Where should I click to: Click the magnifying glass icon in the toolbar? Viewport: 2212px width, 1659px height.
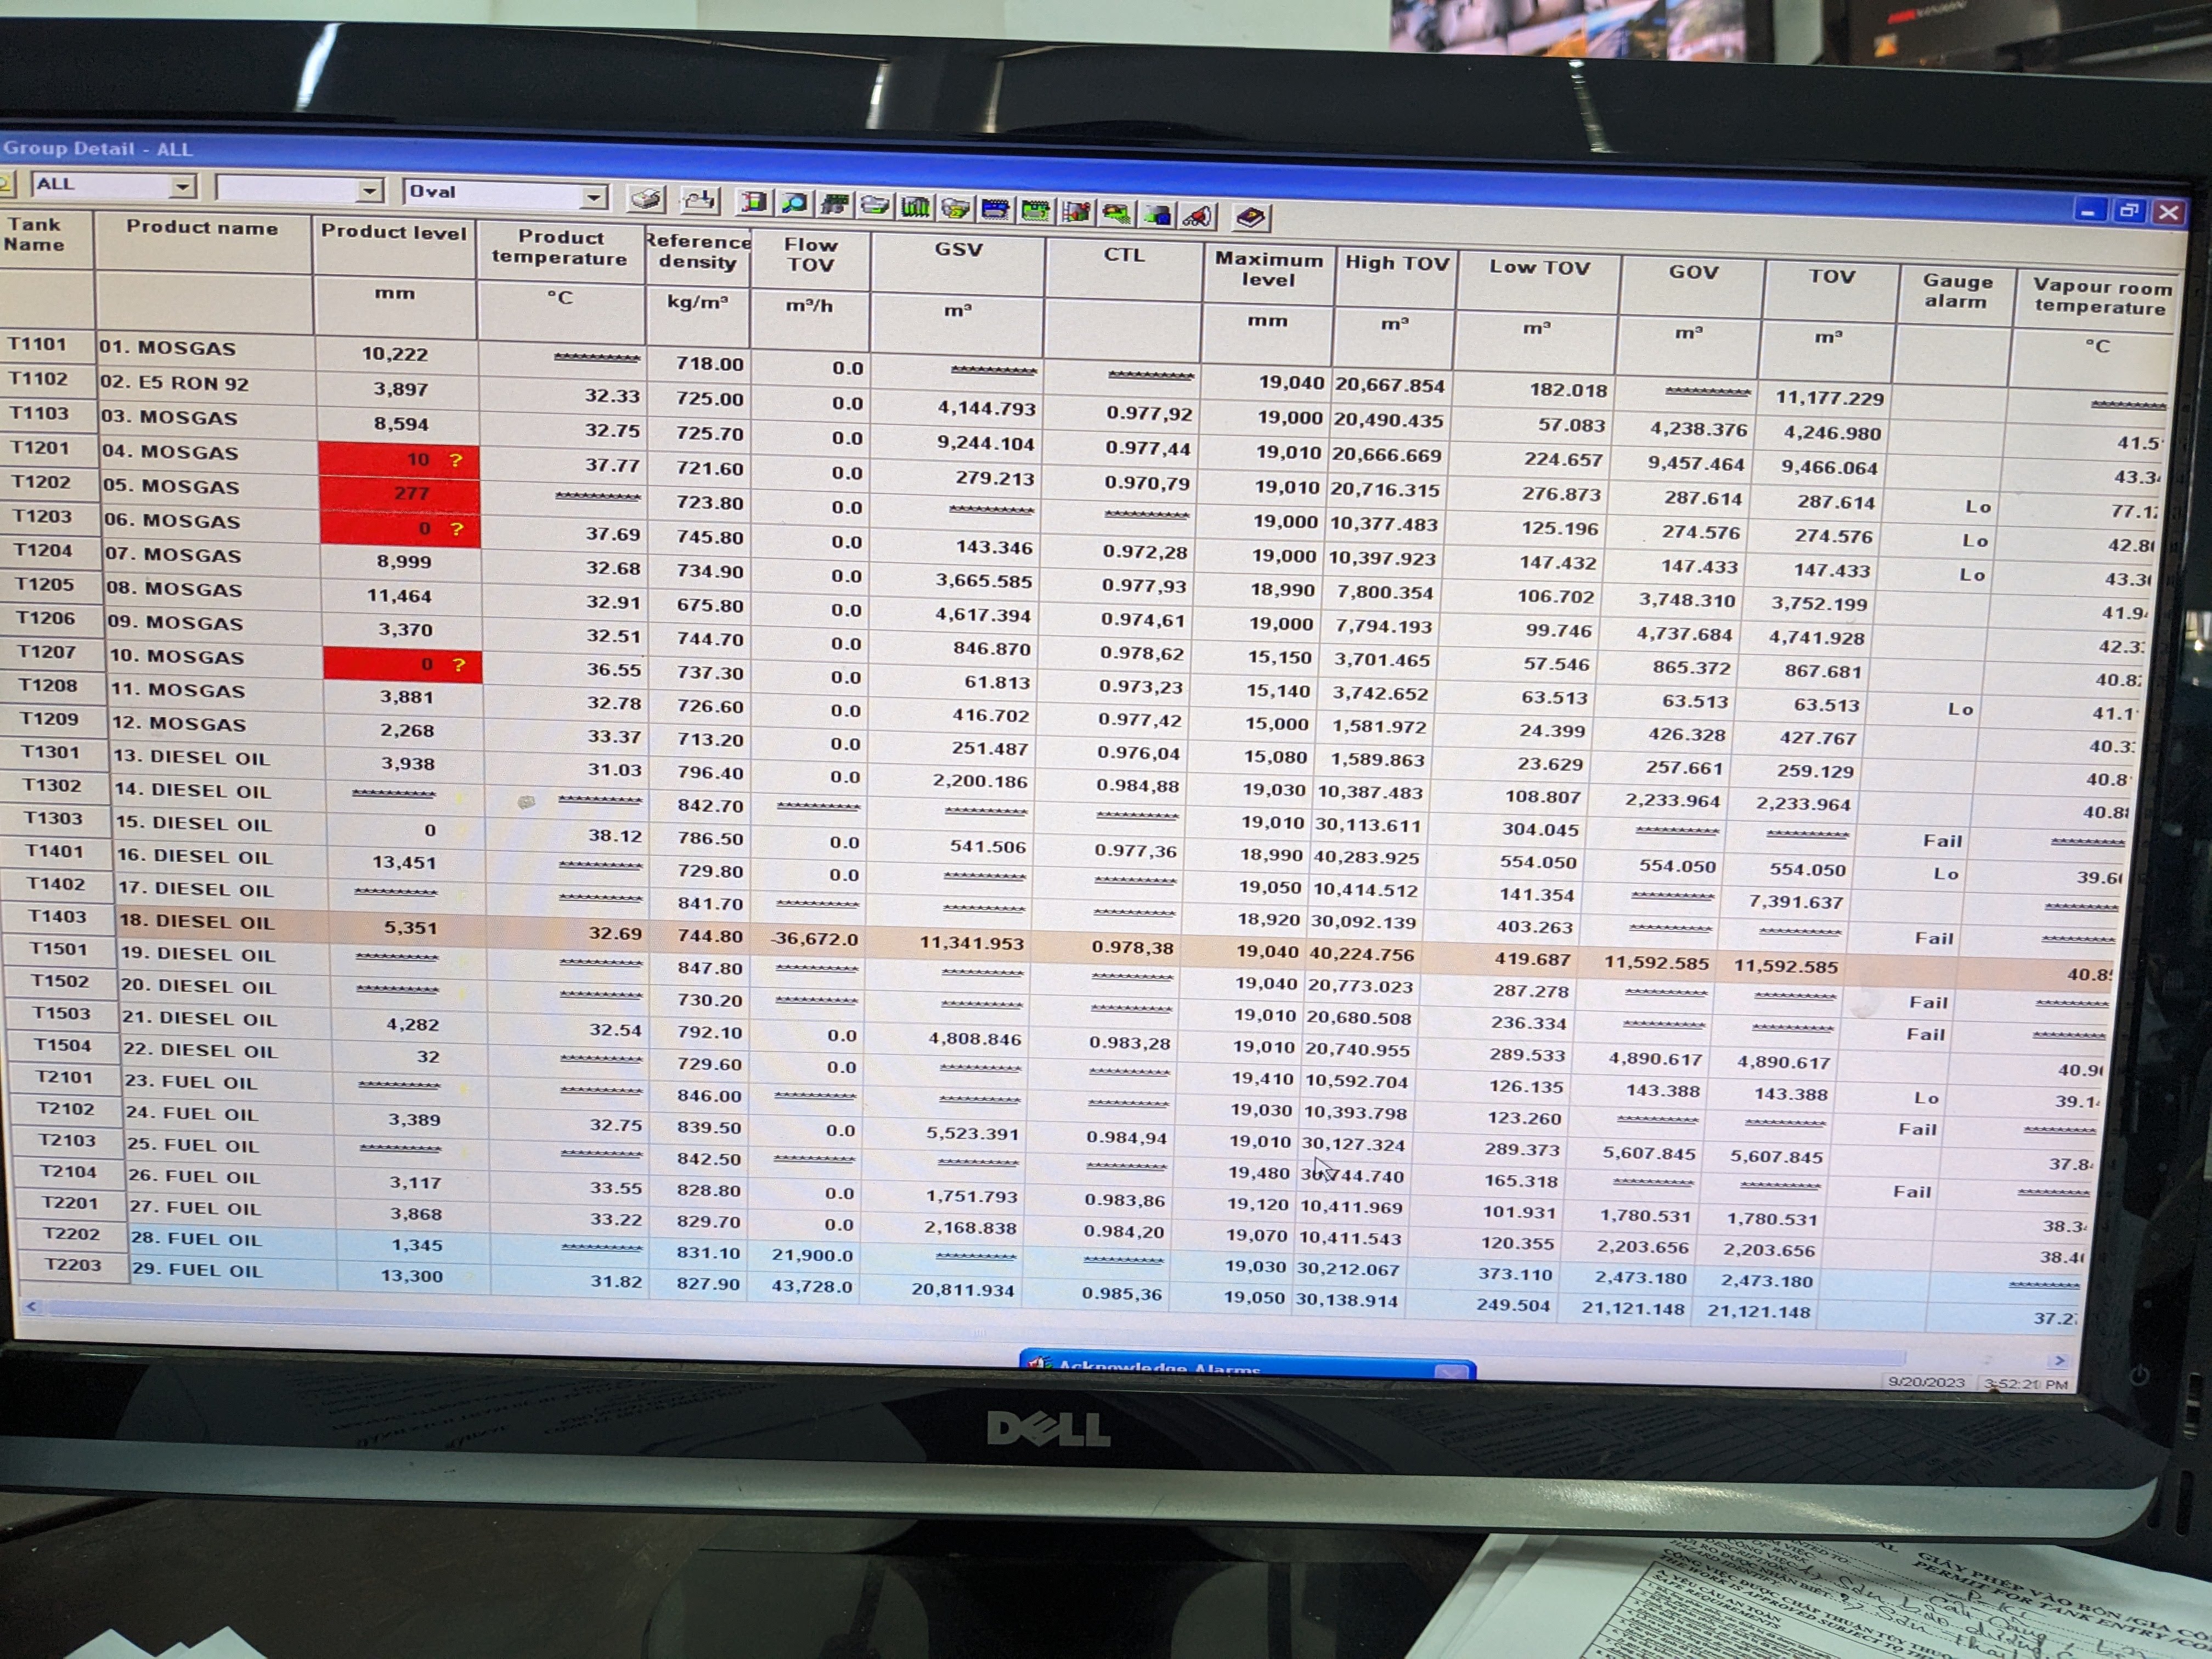[794, 204]
